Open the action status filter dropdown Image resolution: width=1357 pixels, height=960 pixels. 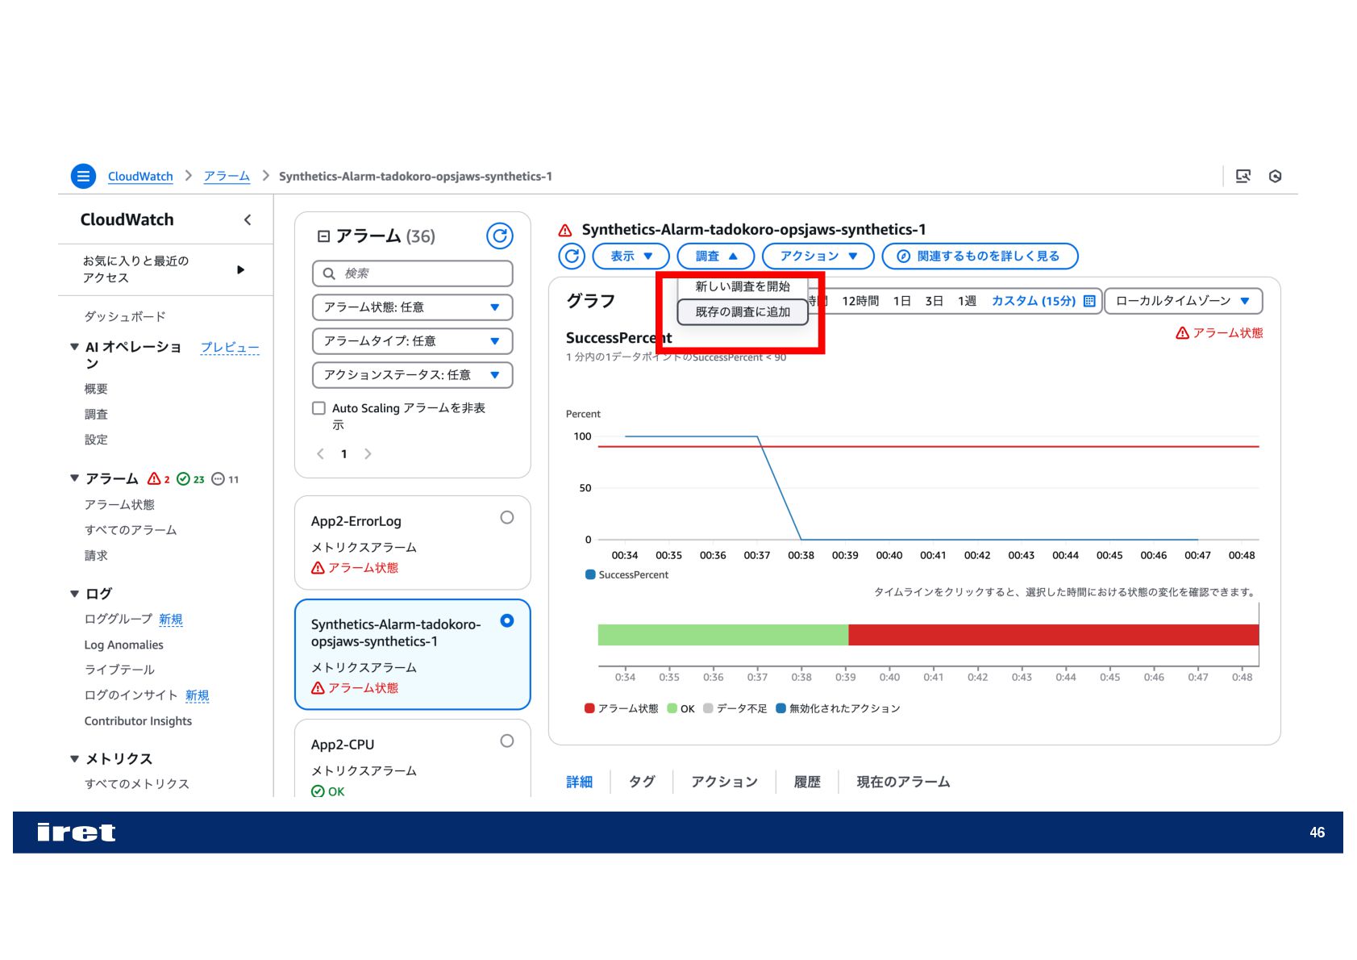[x=412, y=375]
